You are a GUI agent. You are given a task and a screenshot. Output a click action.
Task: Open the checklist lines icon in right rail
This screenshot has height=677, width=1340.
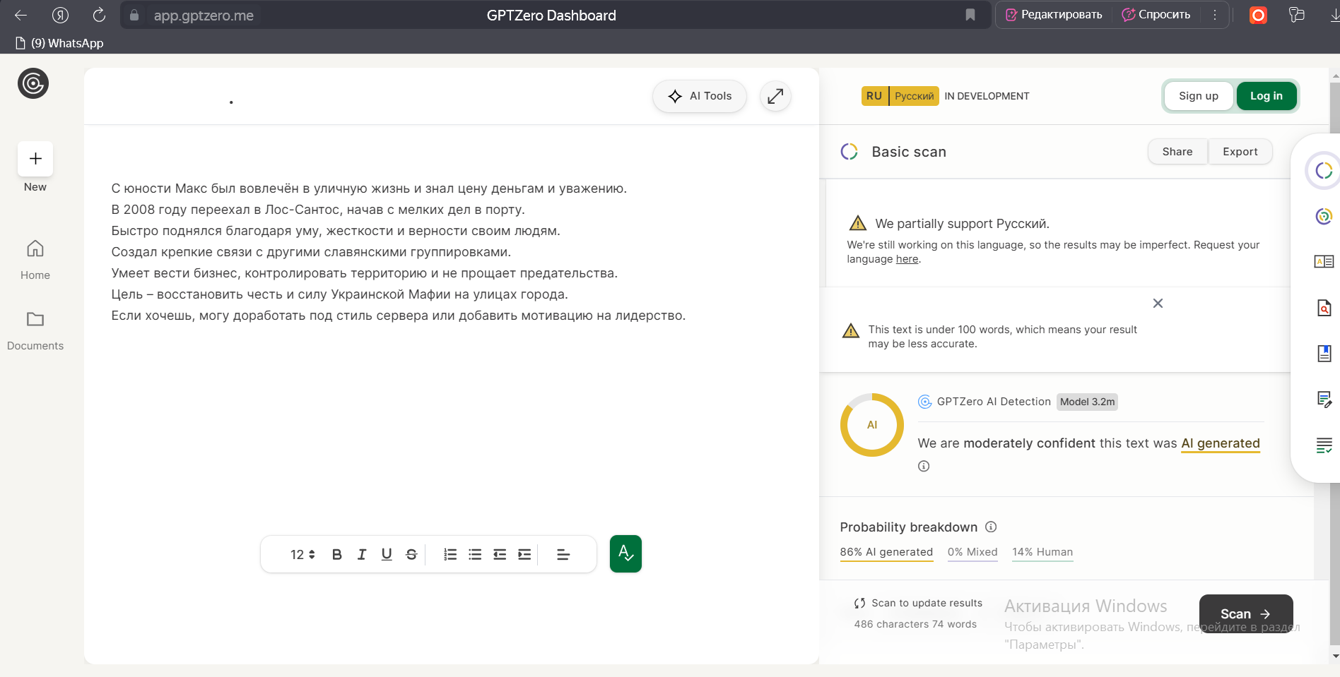tap(1324, 445)
